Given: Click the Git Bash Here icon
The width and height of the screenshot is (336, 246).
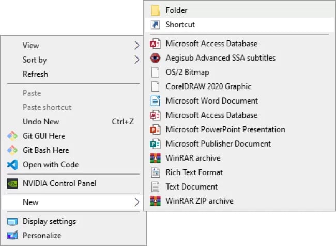Looking at the screenshot, I should coord(12,150).
